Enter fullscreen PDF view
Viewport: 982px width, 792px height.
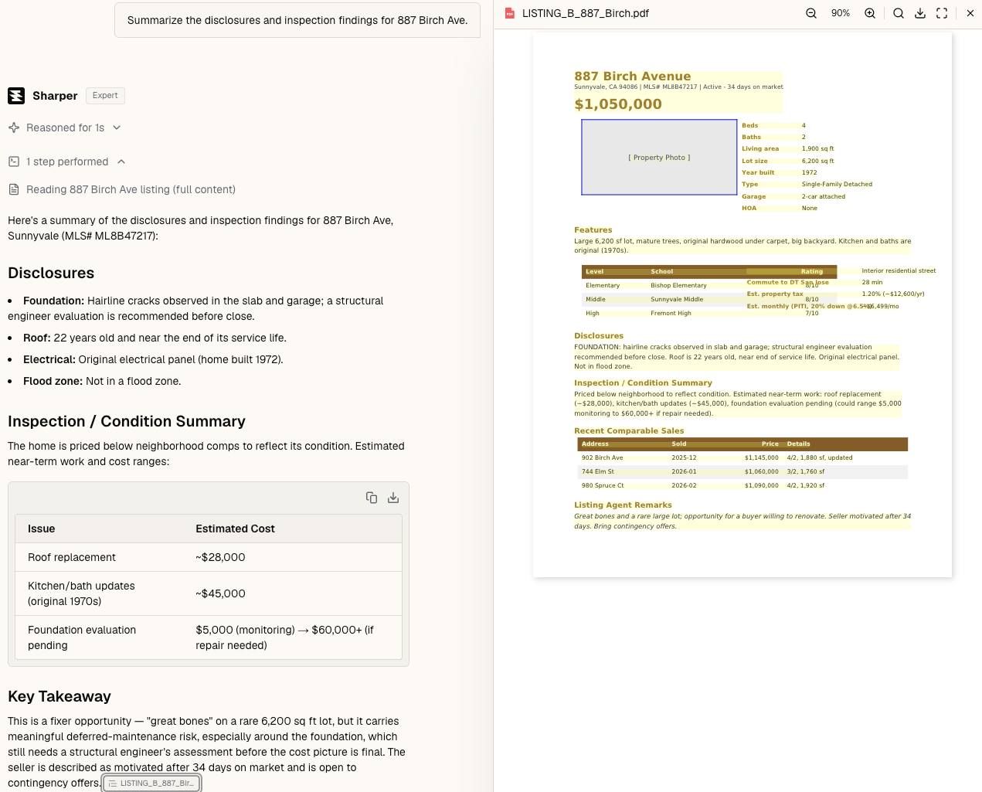(x=942, y=13)
